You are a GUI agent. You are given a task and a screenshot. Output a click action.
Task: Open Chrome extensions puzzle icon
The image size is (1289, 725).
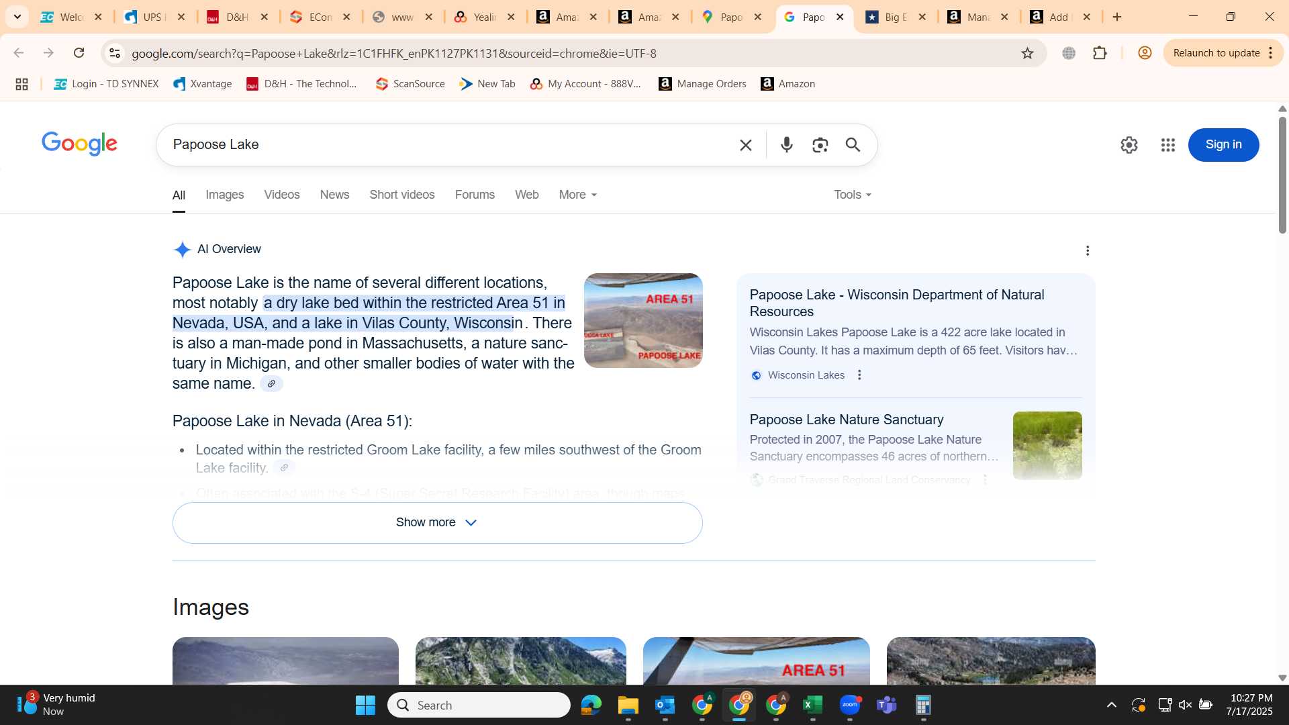[x=1100, y=53]
